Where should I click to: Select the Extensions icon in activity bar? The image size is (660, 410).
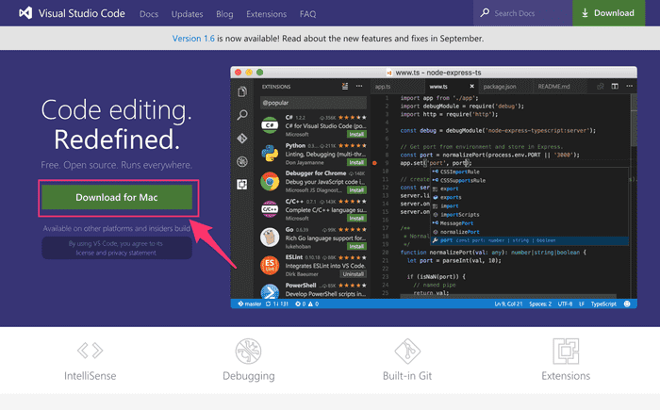242,183
